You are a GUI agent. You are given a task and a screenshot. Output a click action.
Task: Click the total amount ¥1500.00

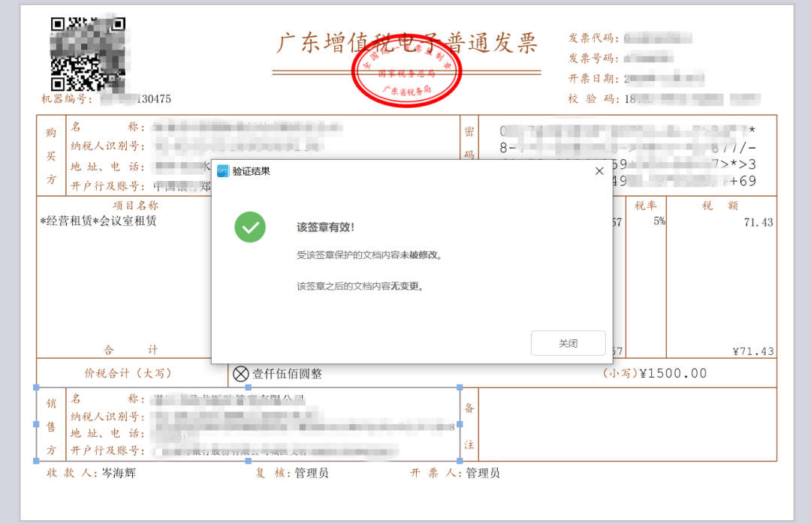coord(673,373)
